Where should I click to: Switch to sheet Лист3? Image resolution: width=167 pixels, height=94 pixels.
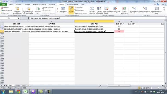(x=24, y=86)
